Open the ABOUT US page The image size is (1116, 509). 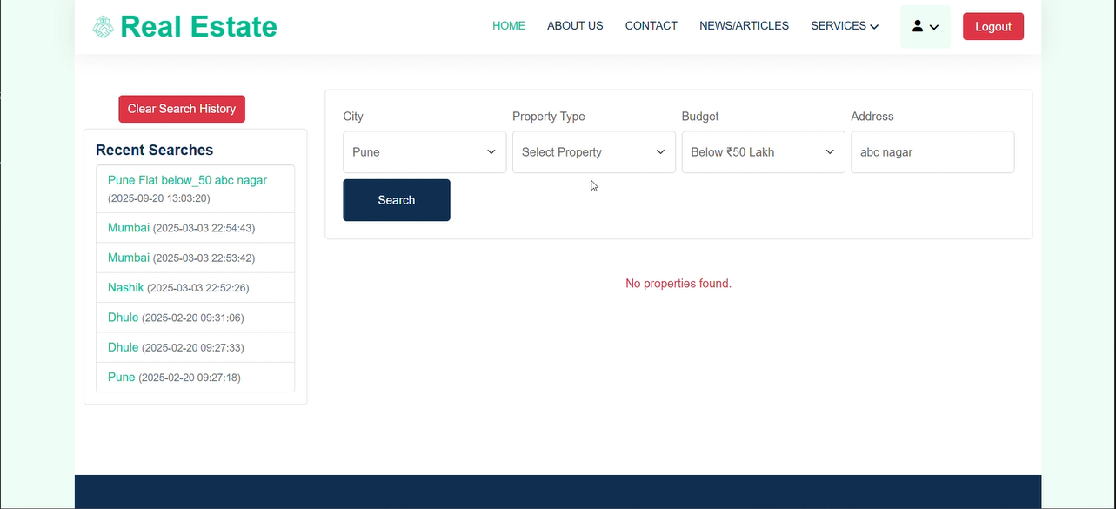pos(574,25)
